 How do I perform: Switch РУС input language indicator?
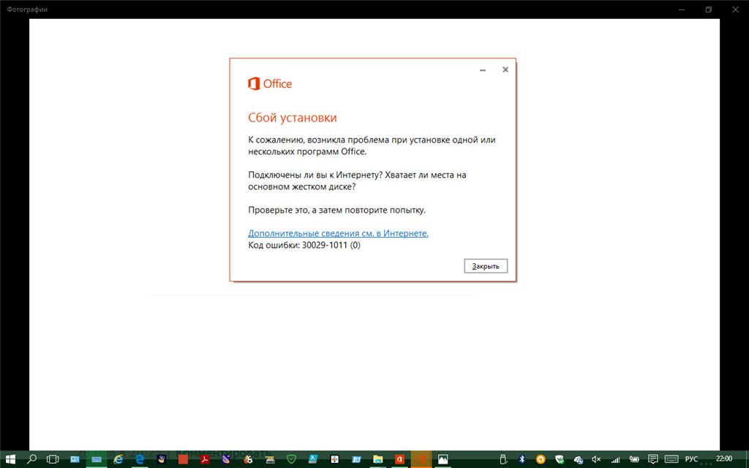coord(691,459)
